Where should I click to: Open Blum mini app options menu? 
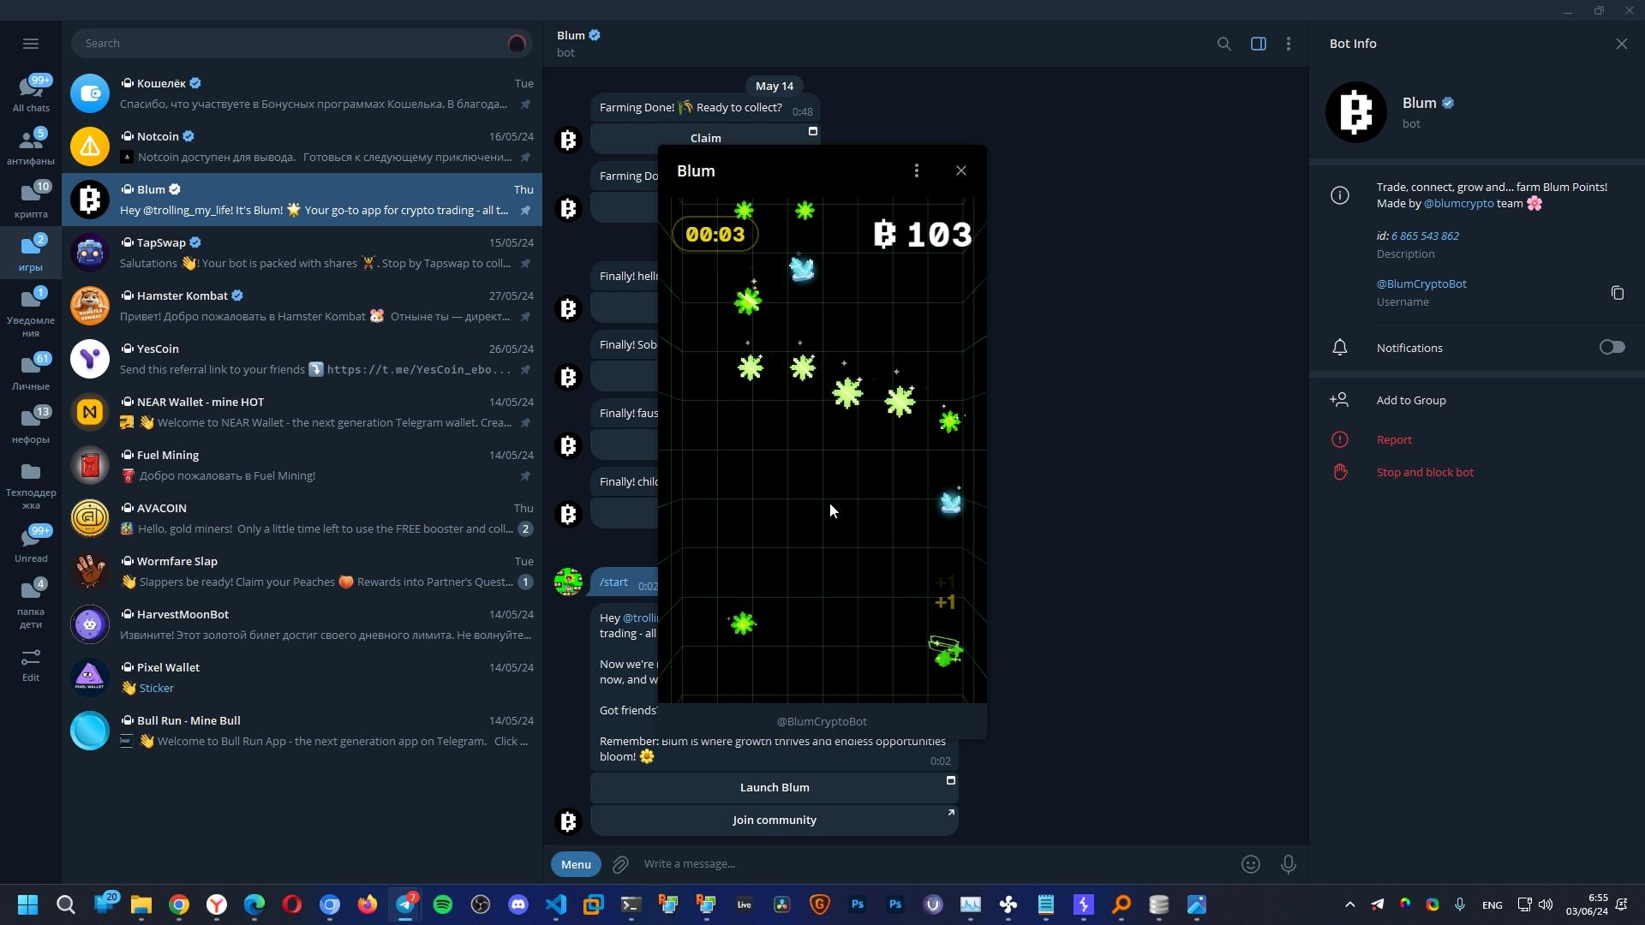click(917, 171)
